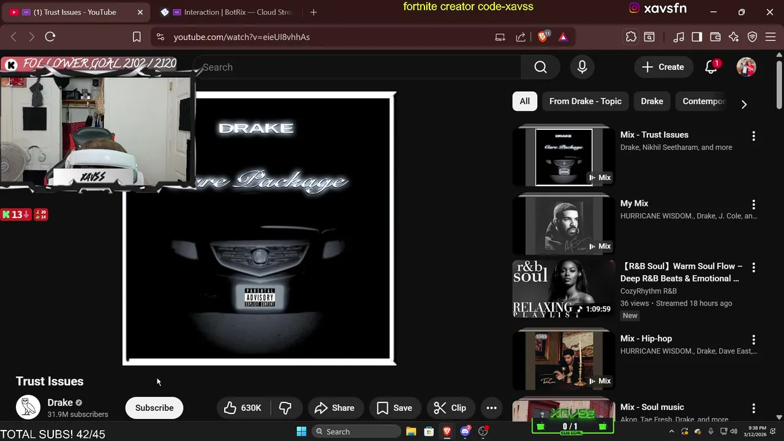Open the install app icon in address bar

[x=500, y=37]
